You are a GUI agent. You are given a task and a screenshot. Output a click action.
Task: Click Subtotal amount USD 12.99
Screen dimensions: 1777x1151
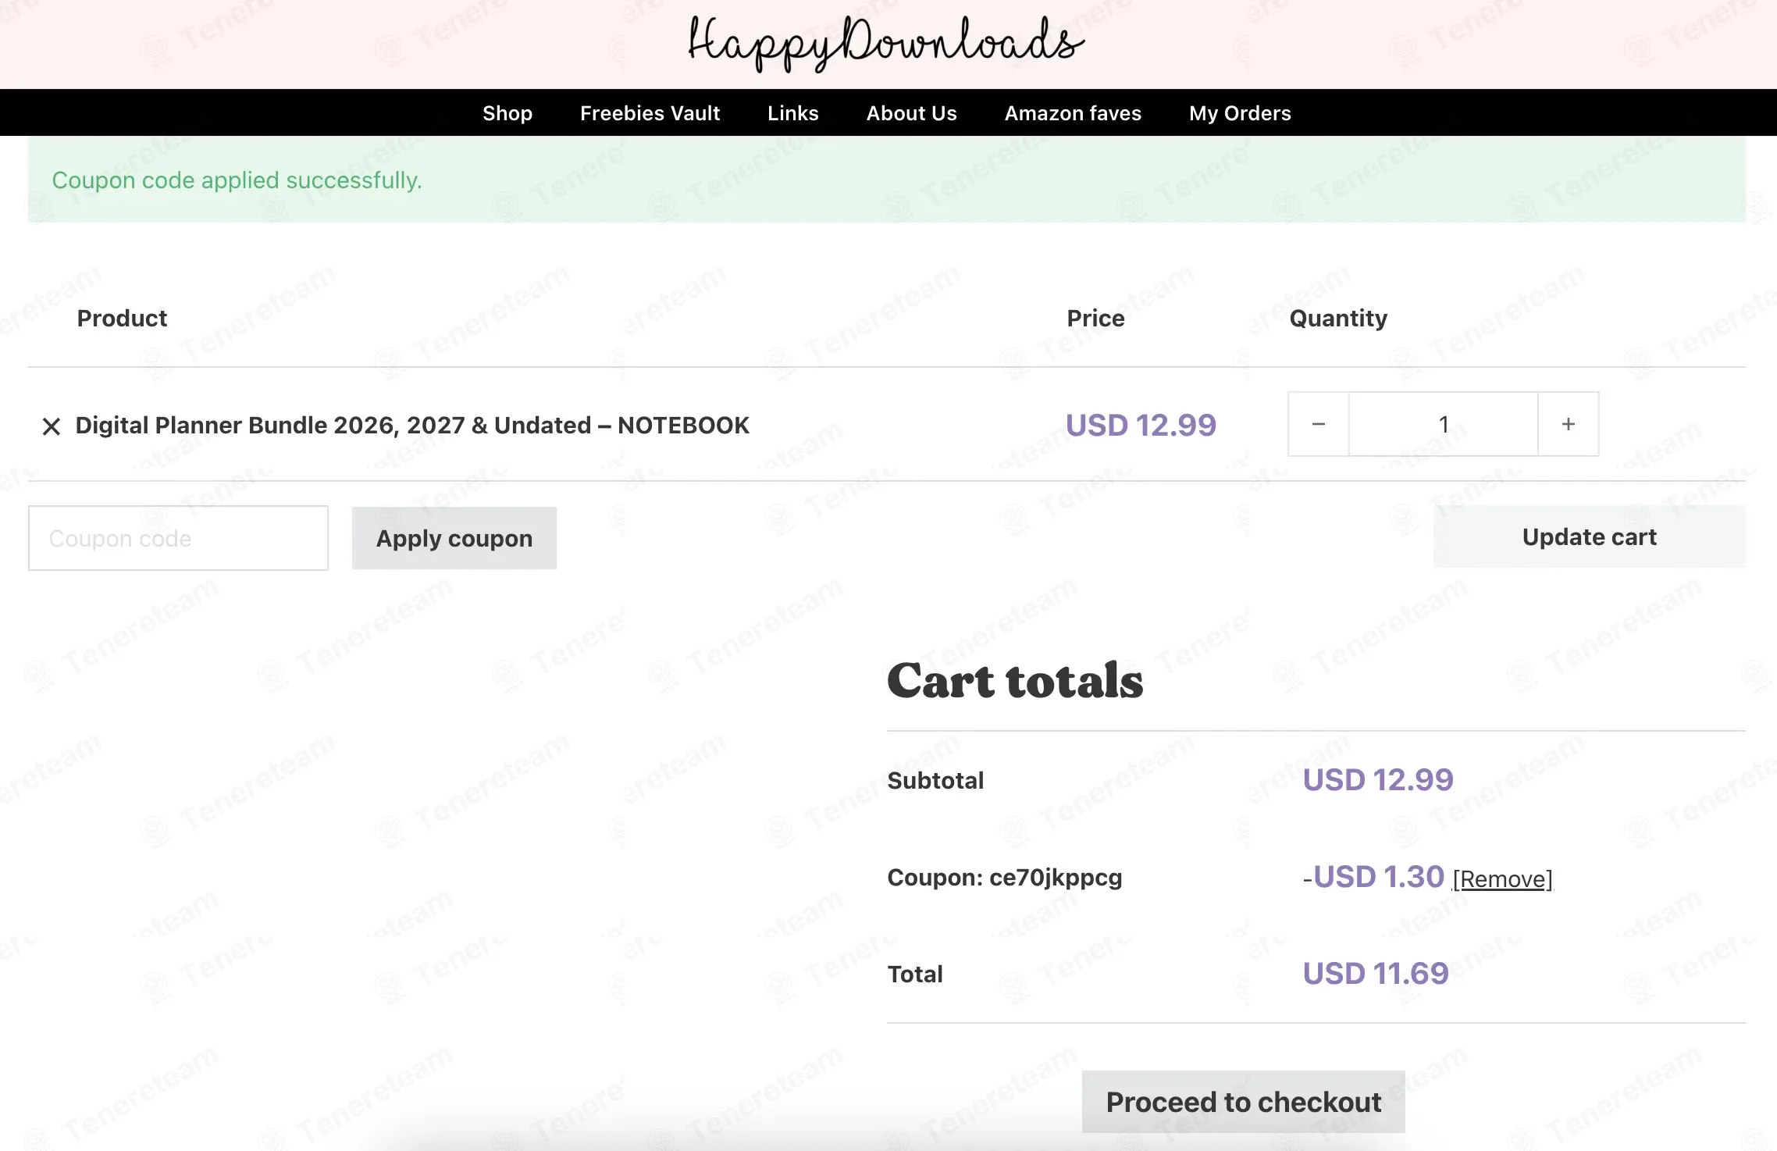(1378, 779)
